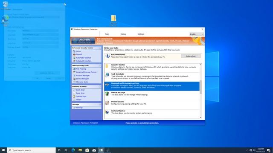
Task: Start a Quick Scan from the sidebar
Action: [x=80, y=90]
